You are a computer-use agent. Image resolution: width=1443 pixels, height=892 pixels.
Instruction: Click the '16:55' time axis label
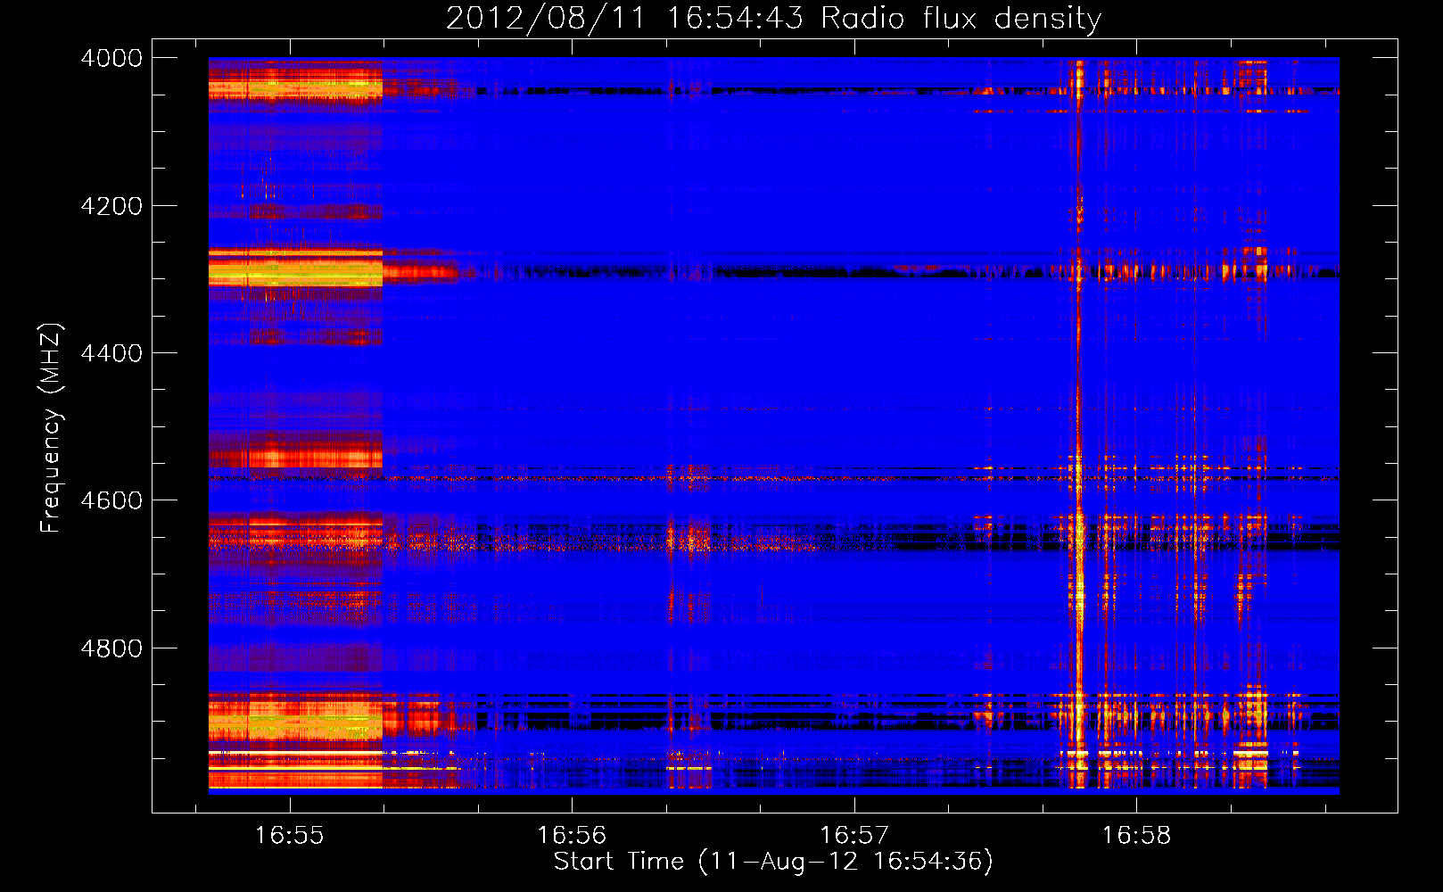coord(289,836)
